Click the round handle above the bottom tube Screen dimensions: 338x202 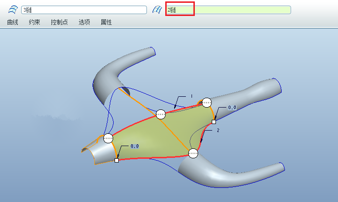click(x=193, y=154)
